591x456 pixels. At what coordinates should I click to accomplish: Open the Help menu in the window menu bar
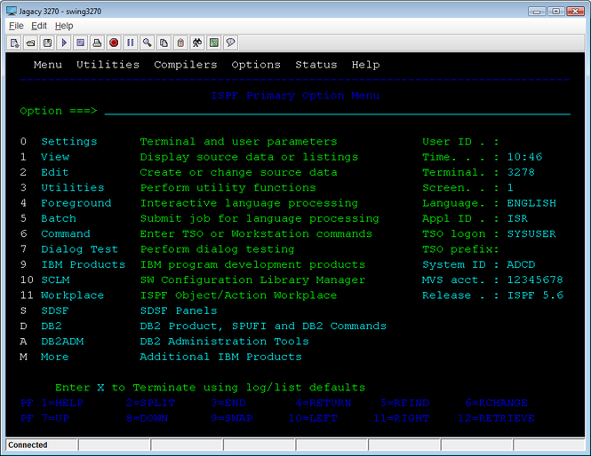64,26
